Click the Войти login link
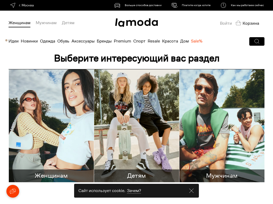This screenshot has height=204, width=273. (226, 23)
